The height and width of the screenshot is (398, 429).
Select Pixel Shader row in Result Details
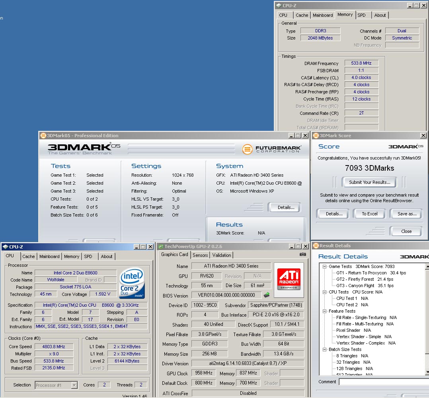[x=353, y=330]
